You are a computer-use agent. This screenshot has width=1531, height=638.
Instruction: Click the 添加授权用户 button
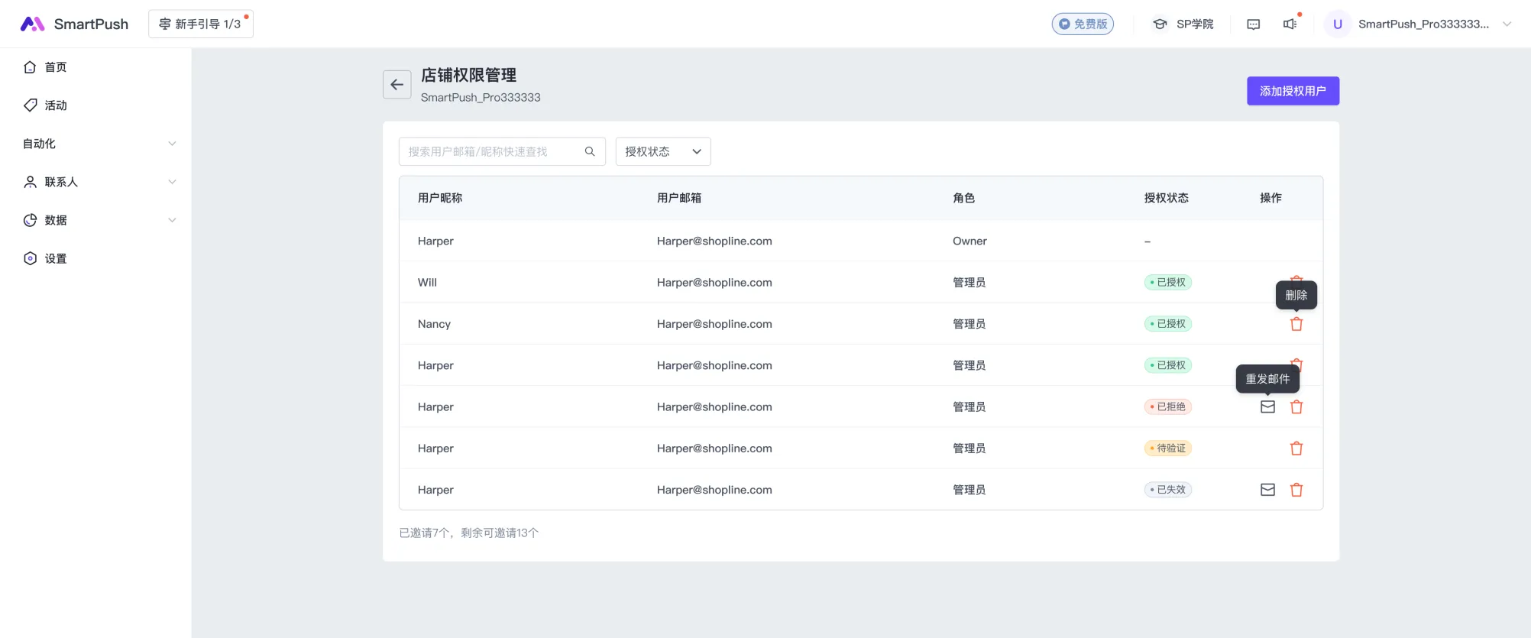(x=1293, y=91)
